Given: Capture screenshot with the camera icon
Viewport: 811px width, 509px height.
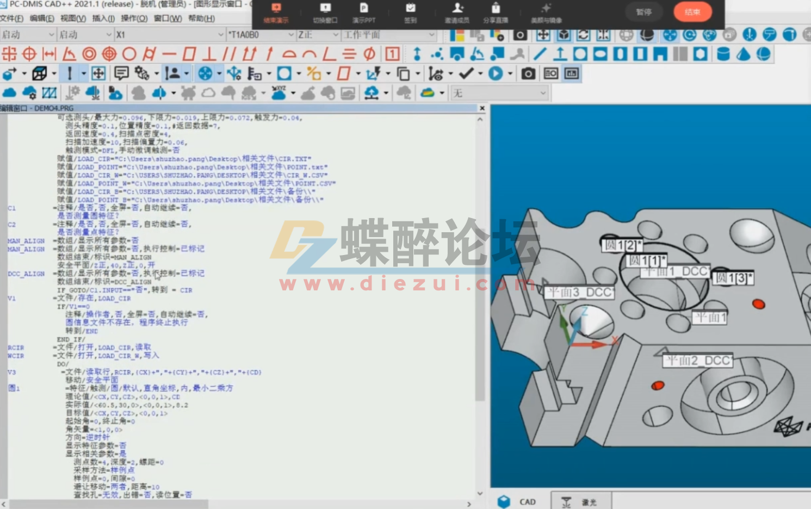Looking at the screenshot, I should point(527,73).
